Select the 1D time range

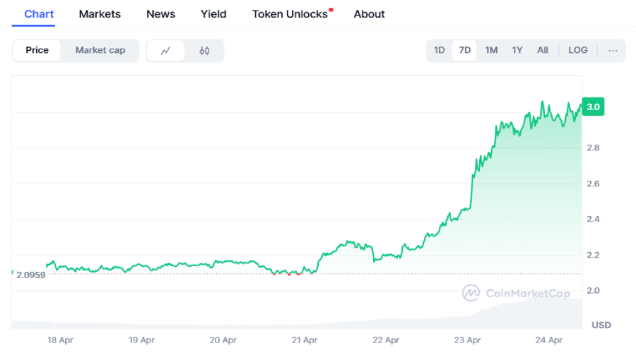[x=439, y=50]
